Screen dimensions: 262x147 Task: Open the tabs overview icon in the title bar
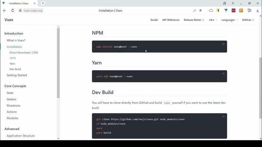[224, 3]
